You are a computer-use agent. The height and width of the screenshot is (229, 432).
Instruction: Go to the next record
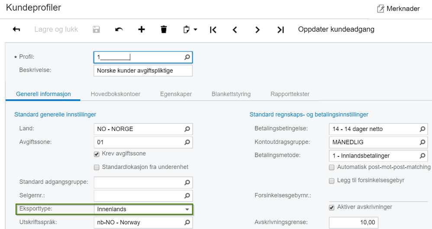click(258, 29)
